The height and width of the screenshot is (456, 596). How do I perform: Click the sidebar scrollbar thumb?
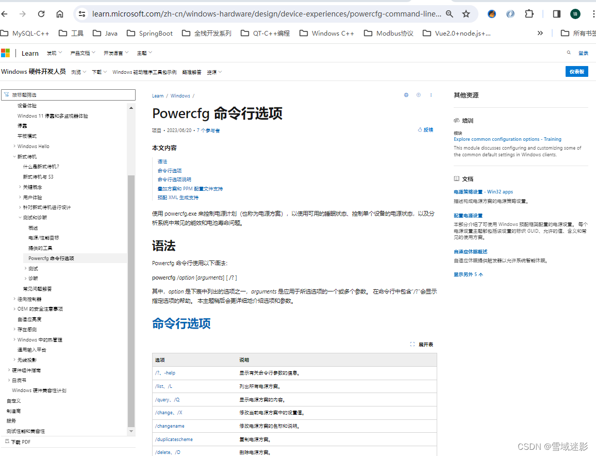[x=131, y=300]
